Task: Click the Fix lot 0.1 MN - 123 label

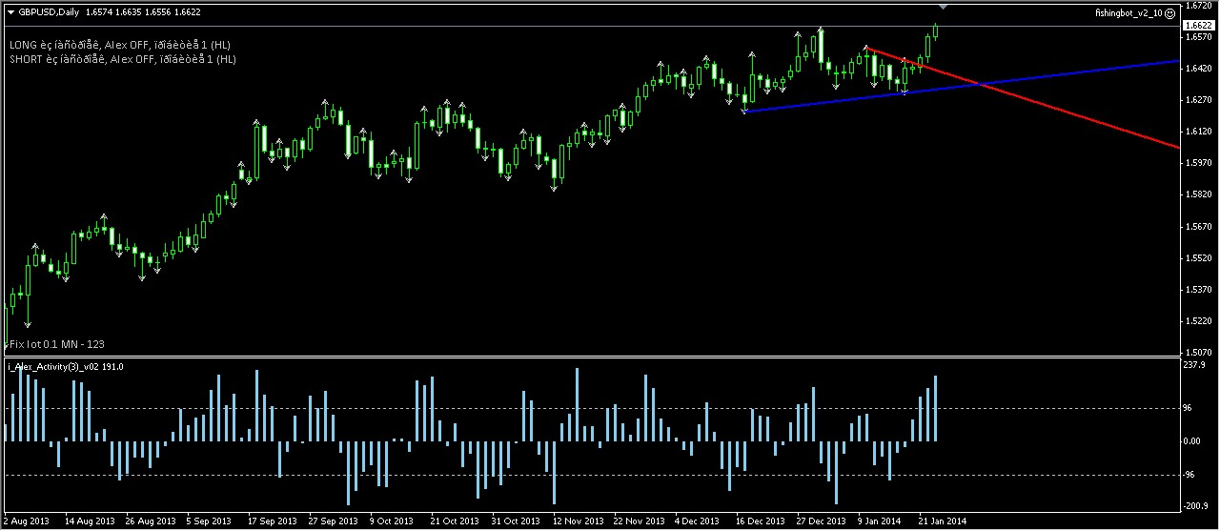Action: point(56,343)
